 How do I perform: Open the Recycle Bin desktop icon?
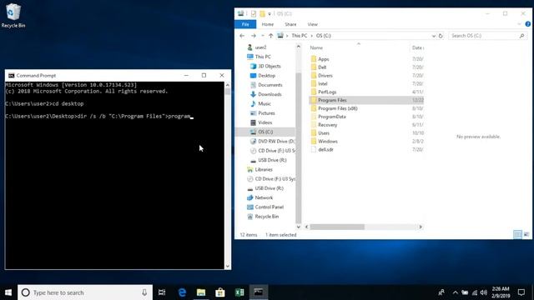pos(13,15)
